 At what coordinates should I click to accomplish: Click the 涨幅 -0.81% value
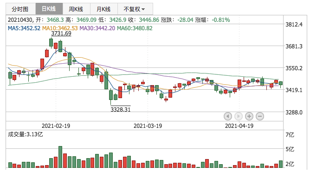pyautogui.click(x=221, y=20)
